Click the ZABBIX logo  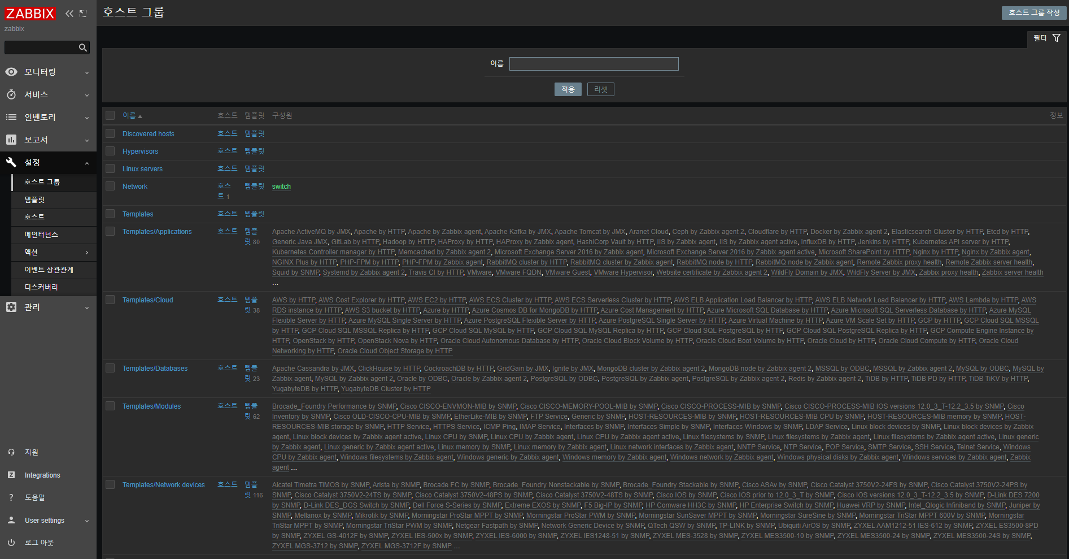30,14
